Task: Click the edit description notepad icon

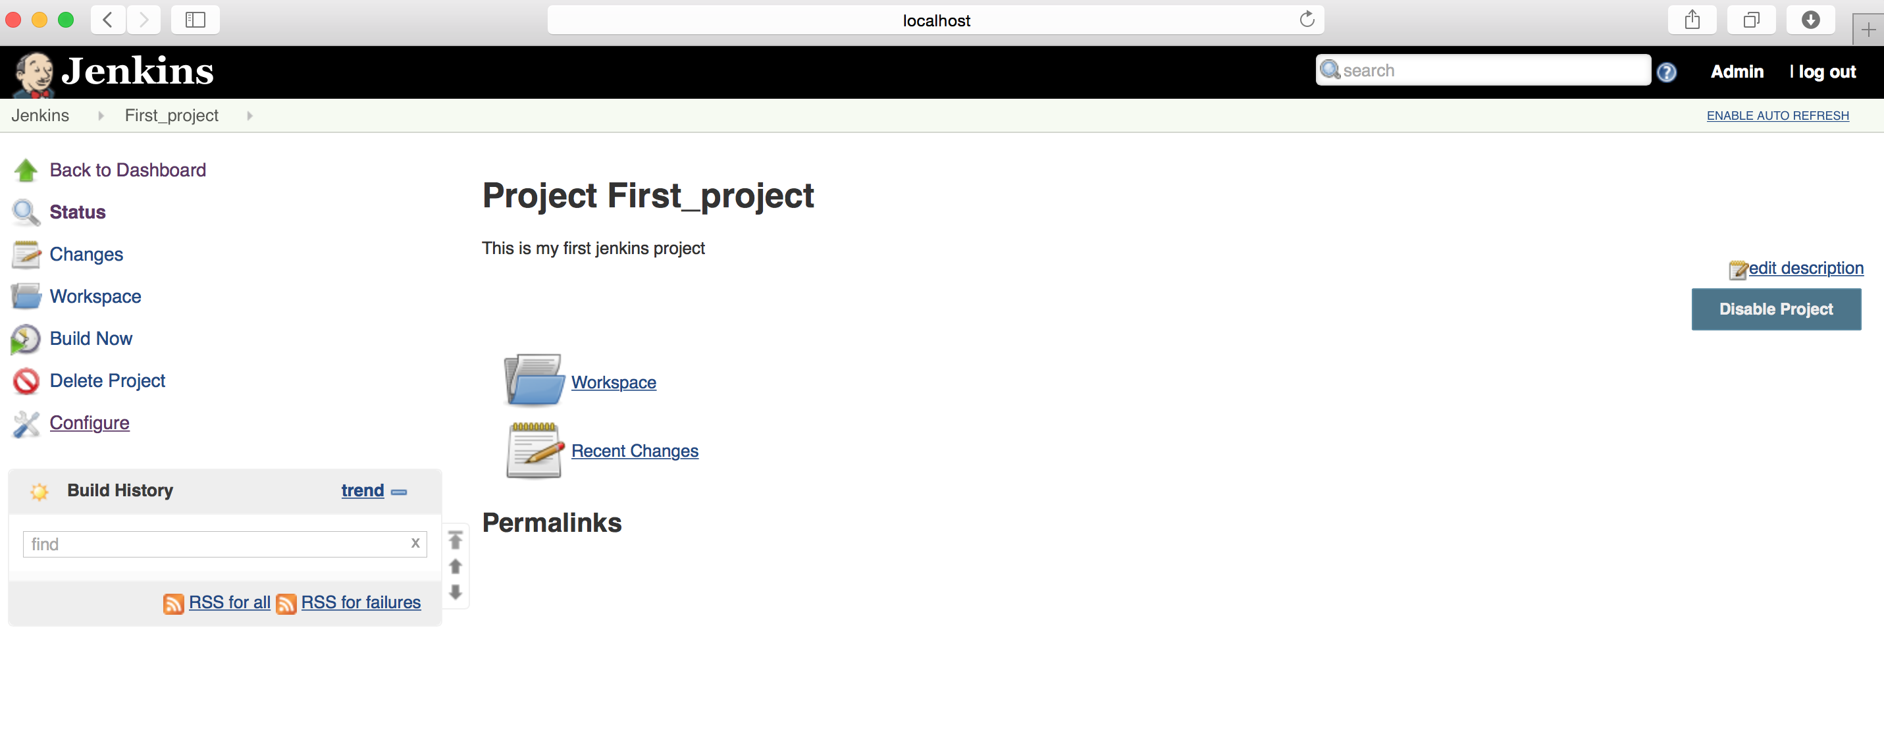Action: click(x=1738, y=270)
